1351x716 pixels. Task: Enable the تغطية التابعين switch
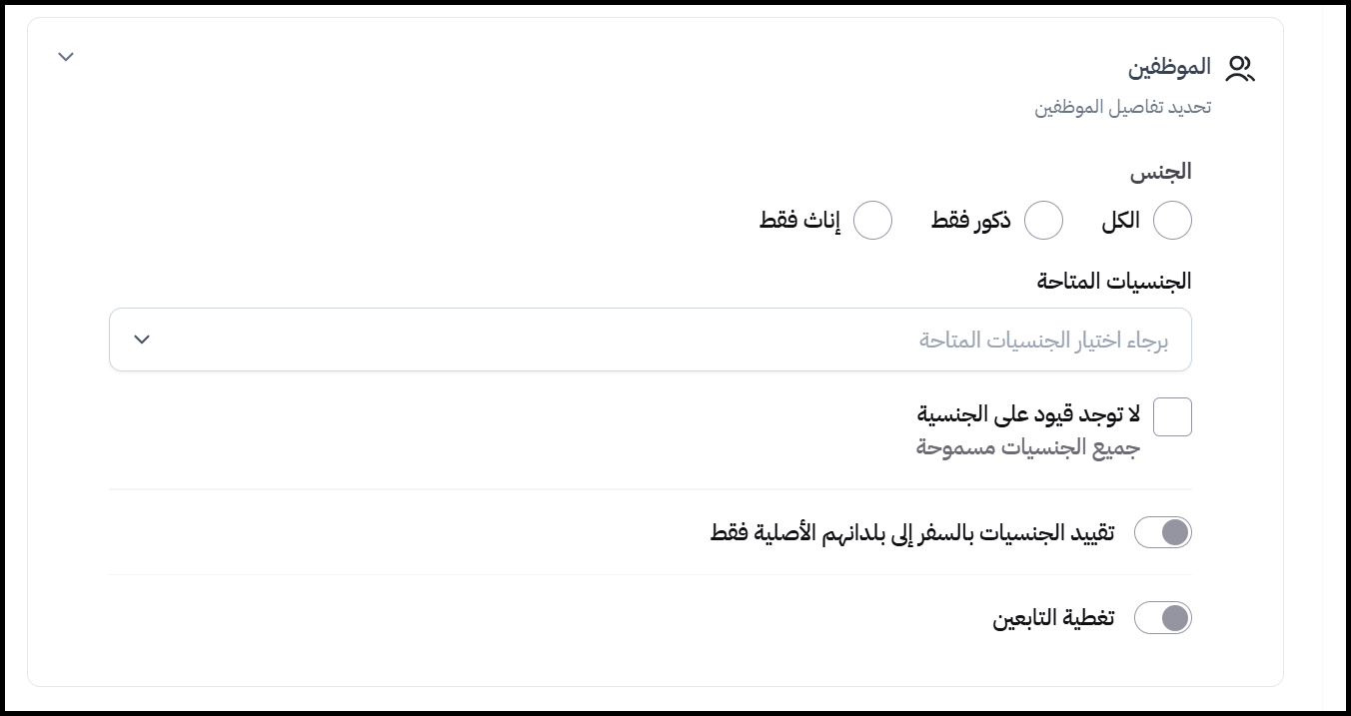click(1163, 618)
